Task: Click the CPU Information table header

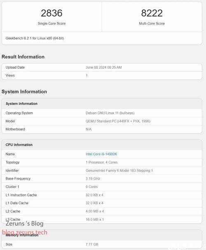Action: [x=102, y=145]
